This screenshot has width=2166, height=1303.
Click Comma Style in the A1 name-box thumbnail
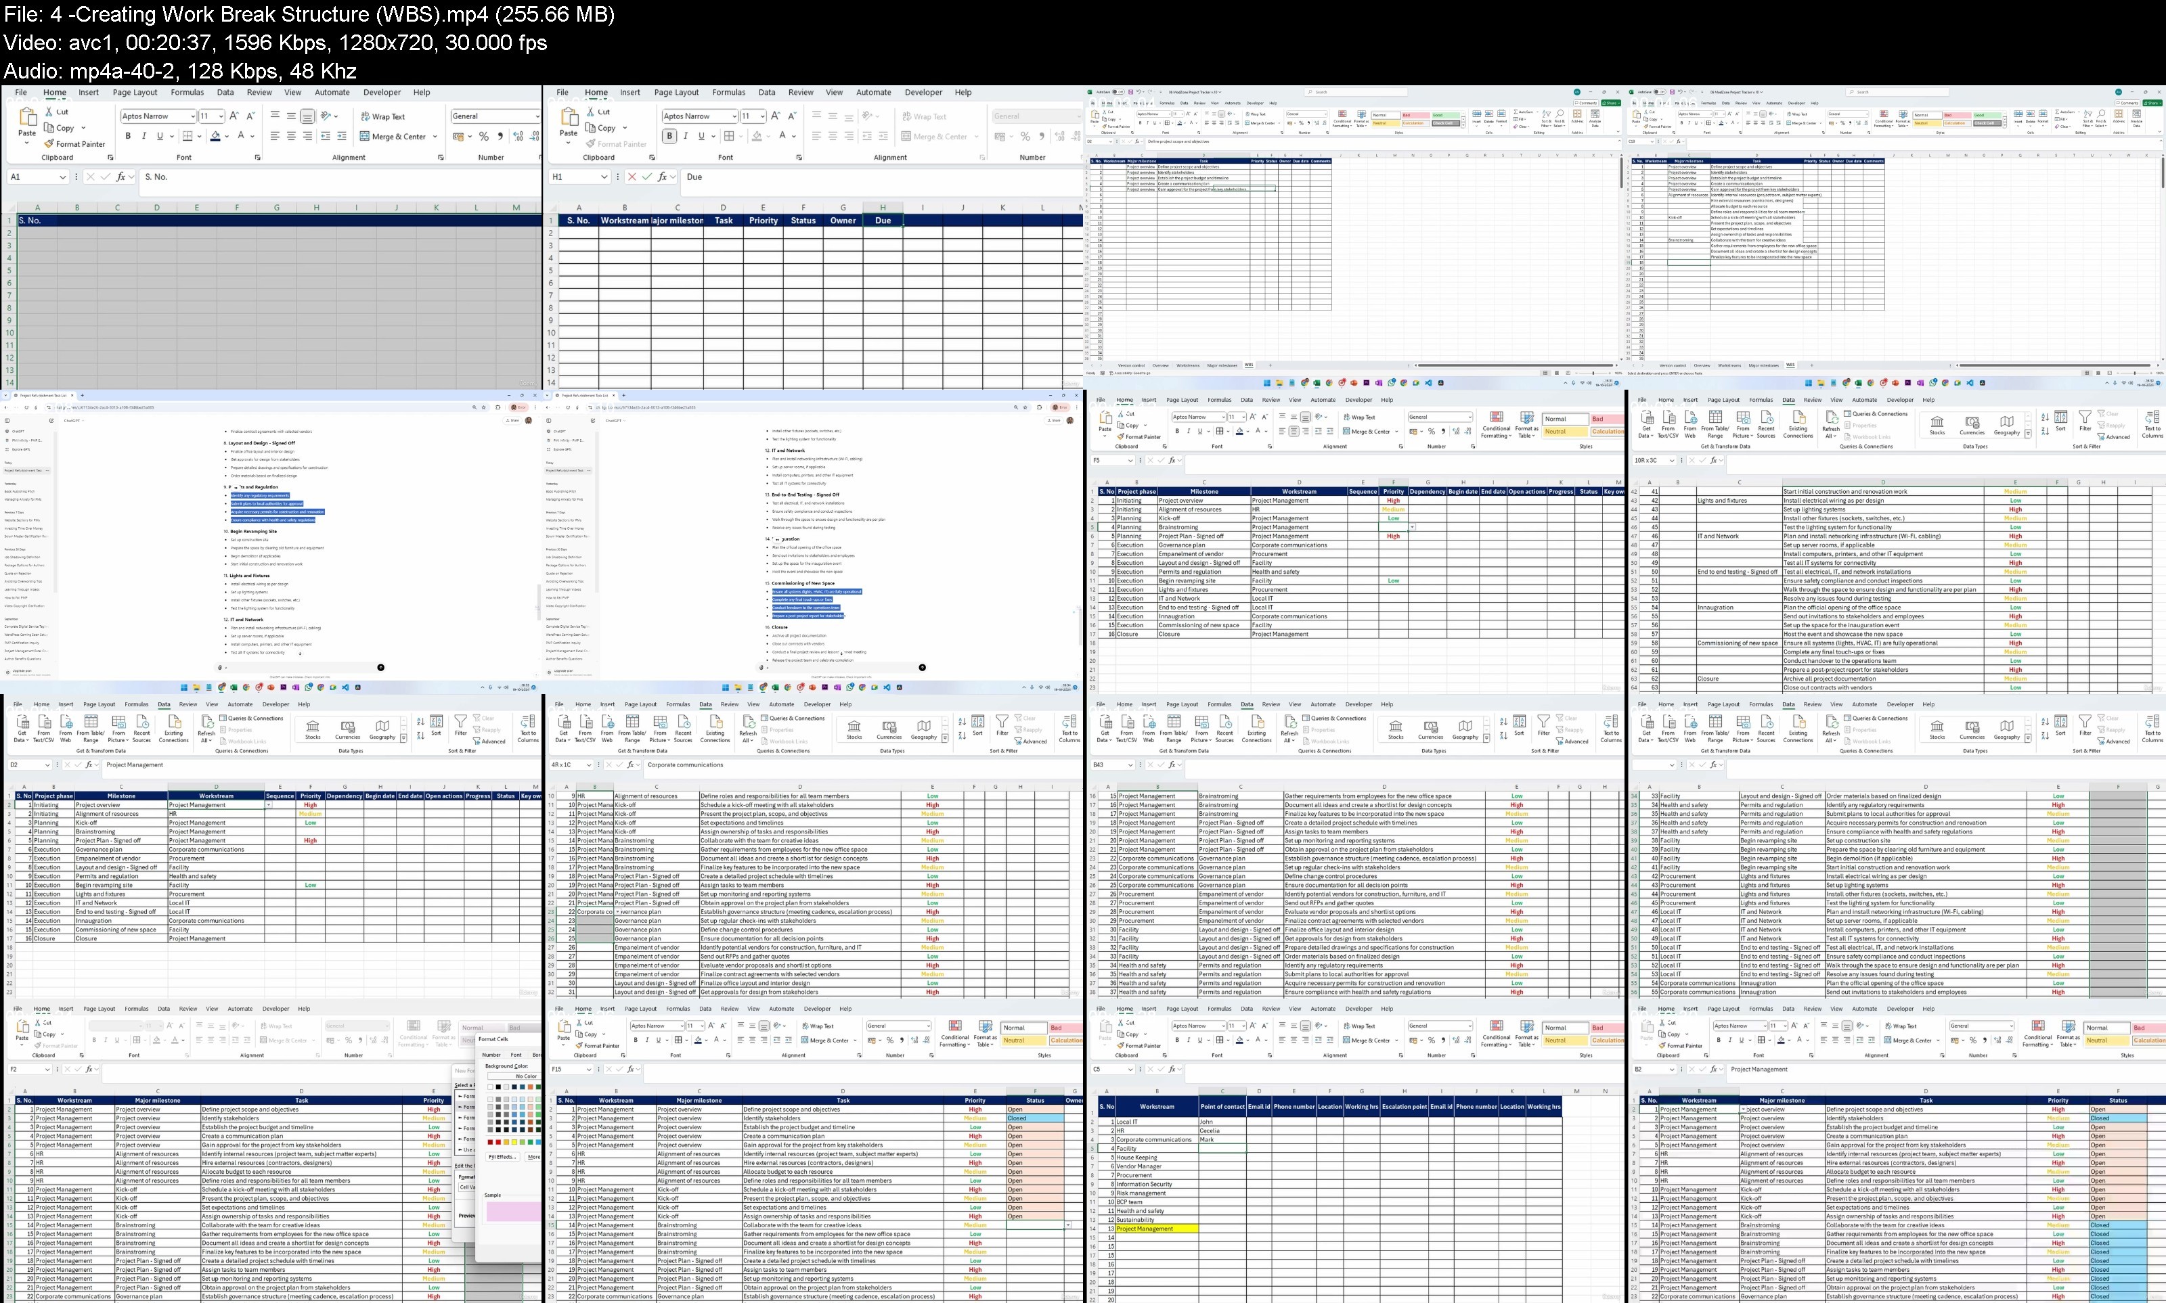[x=500, y=136]
